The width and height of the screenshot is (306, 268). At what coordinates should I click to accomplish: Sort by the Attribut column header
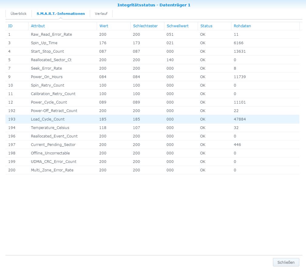point(62,26)
